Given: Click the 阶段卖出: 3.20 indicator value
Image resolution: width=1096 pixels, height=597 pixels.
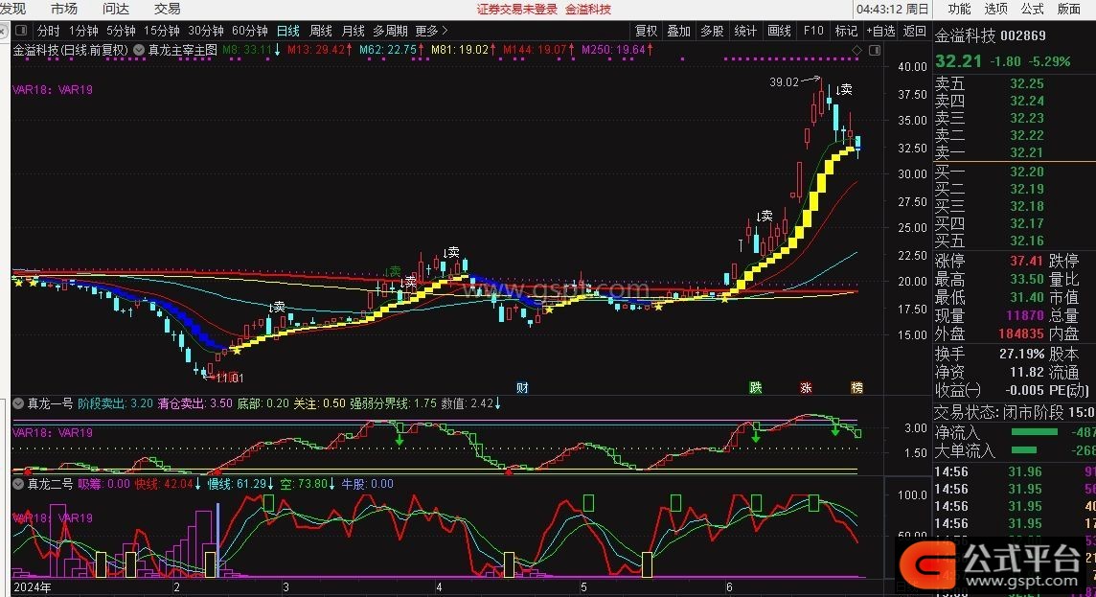Looking at the screenshot, I should point(115,403).
